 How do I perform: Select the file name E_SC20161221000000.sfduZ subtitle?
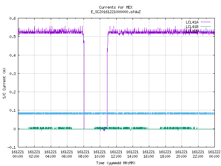pos(116,12)
